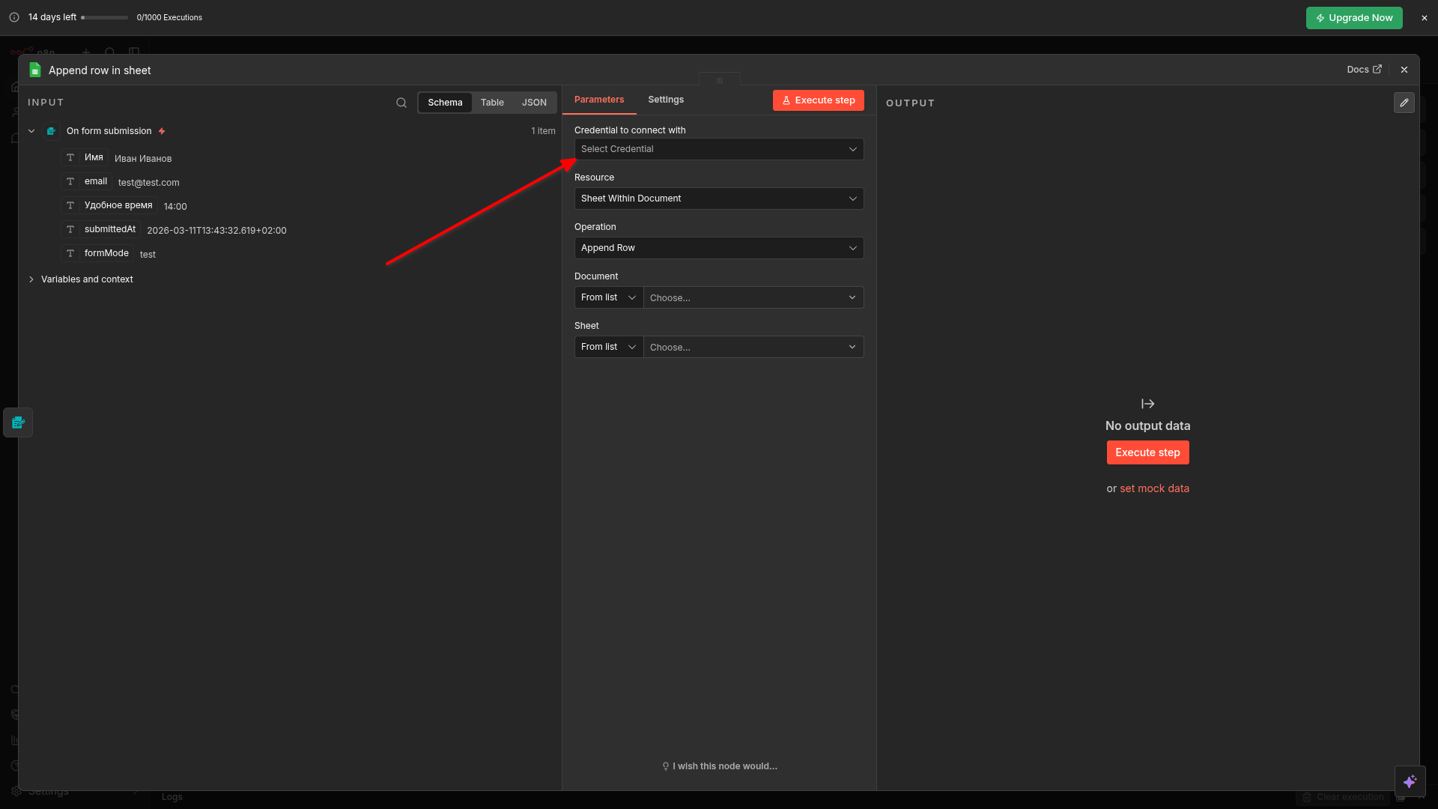Click the executions usage progress bar
This screenshot has width=1438, height=809.
click(x=105, y=17)
